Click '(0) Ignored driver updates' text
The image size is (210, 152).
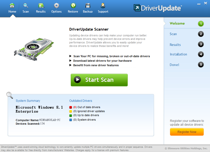pos(89,111)
